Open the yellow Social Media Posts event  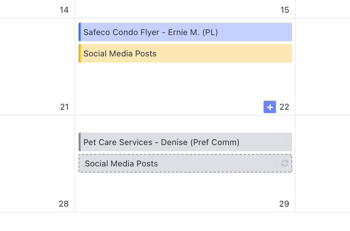[185, 54]
